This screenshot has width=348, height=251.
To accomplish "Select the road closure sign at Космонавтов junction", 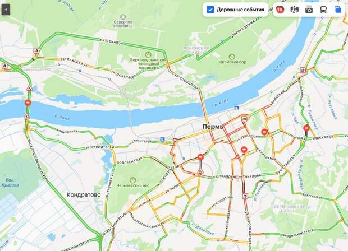I will [x=200, y=157].
